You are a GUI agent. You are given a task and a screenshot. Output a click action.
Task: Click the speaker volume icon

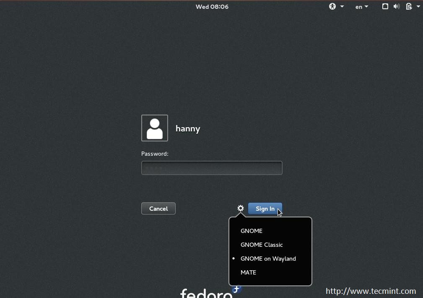(396, 6)
